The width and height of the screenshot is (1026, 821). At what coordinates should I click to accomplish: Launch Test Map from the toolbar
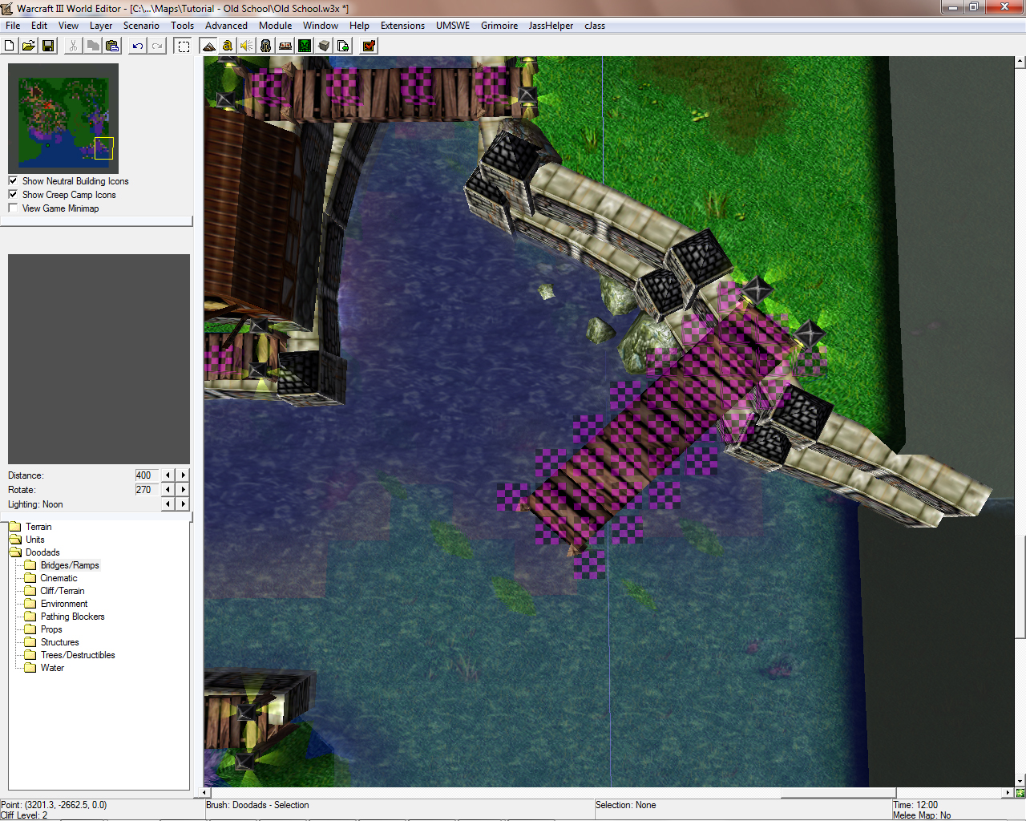(369, 46)
